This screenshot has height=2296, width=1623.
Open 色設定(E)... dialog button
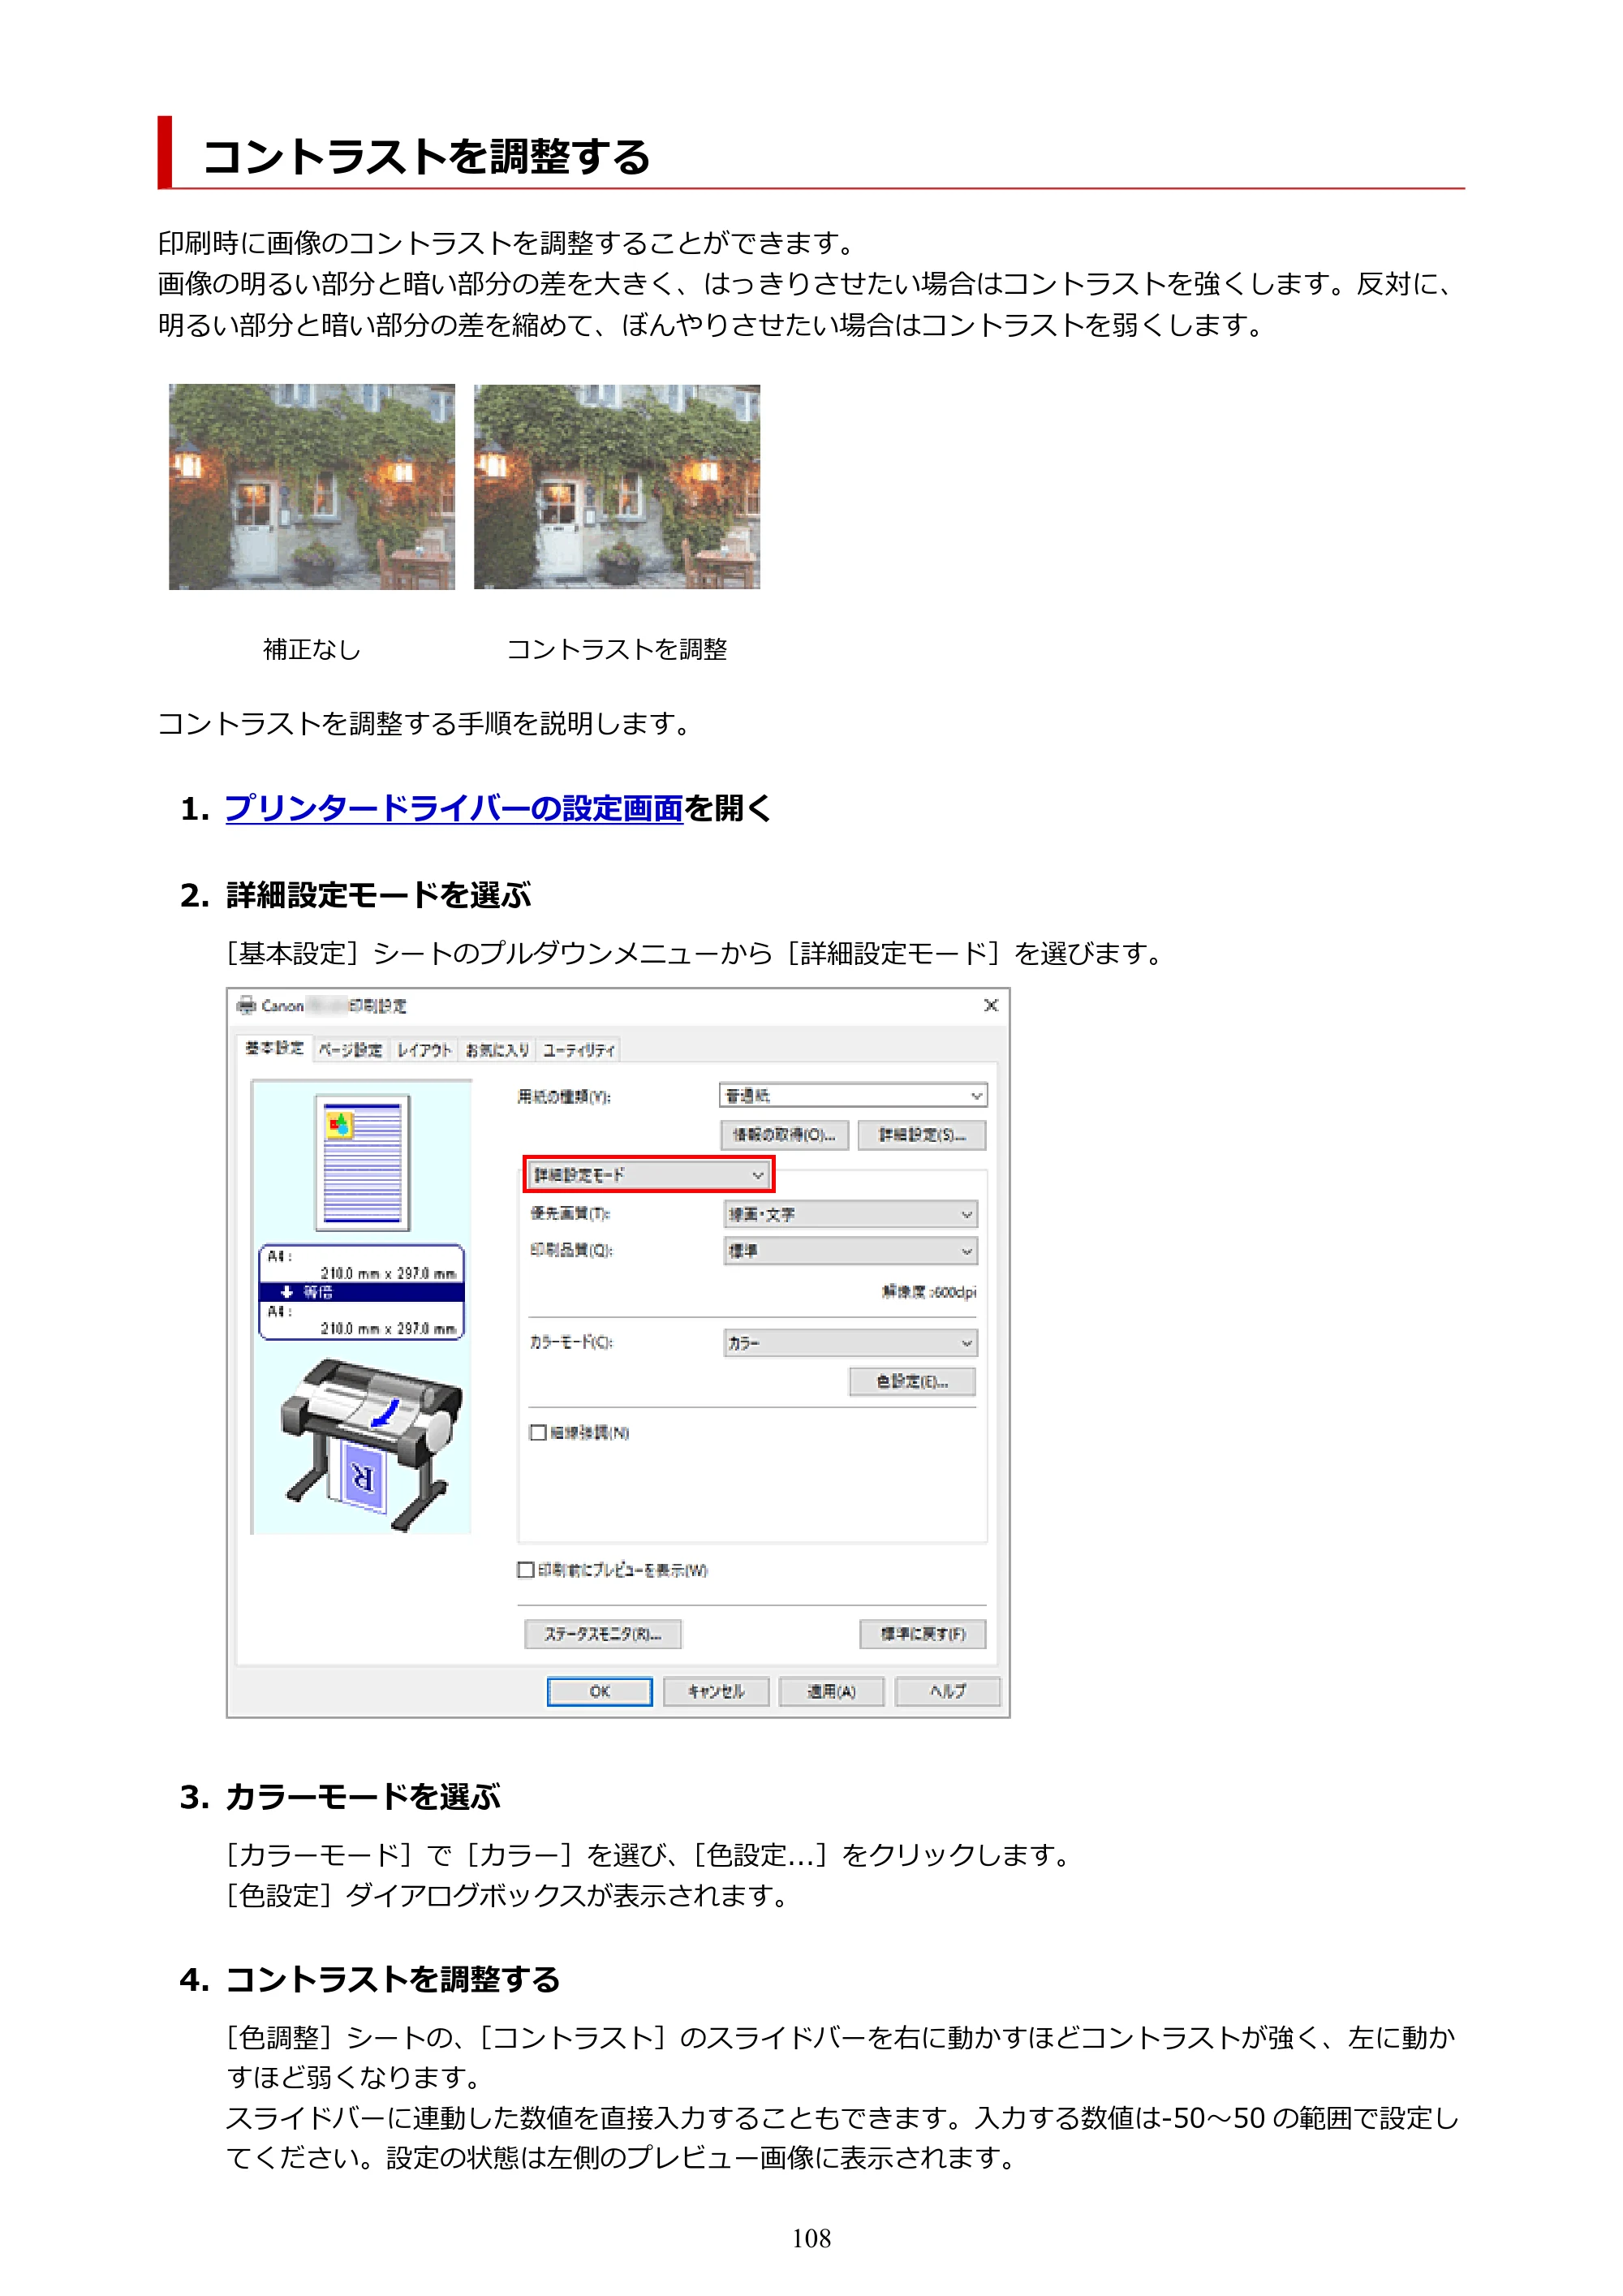pyautogui.click(x=912, y=1382)
